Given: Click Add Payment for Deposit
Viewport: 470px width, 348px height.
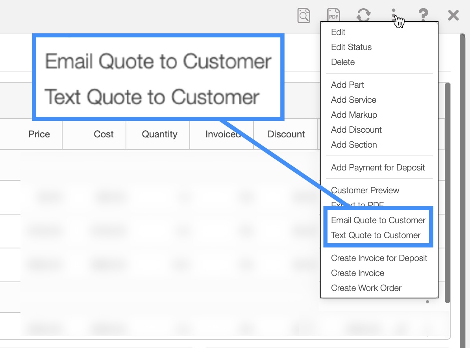Looking at the screenshot, I should 378,168.
